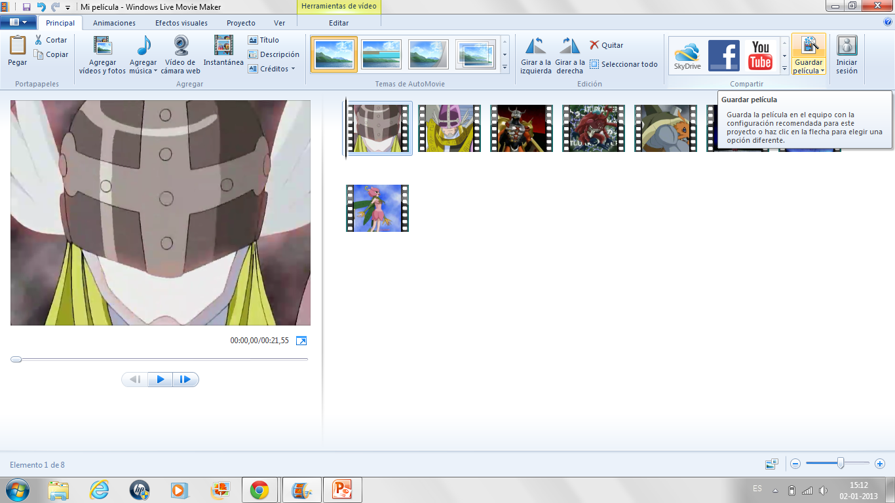The width and height of the screenshot is (895, 503).
Task: Select the third AutoMovie theme thumbnail
Action: point(428,54)
